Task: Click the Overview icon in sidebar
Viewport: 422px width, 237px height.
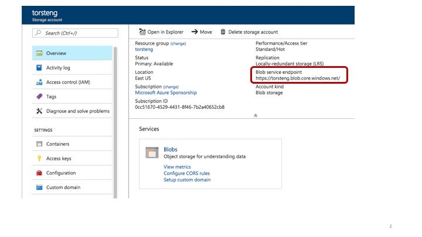Action: (39, 53)
